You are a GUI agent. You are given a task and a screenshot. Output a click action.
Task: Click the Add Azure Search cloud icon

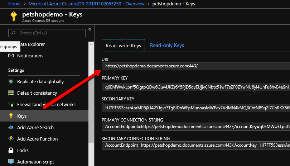click(x=11, y=127)
